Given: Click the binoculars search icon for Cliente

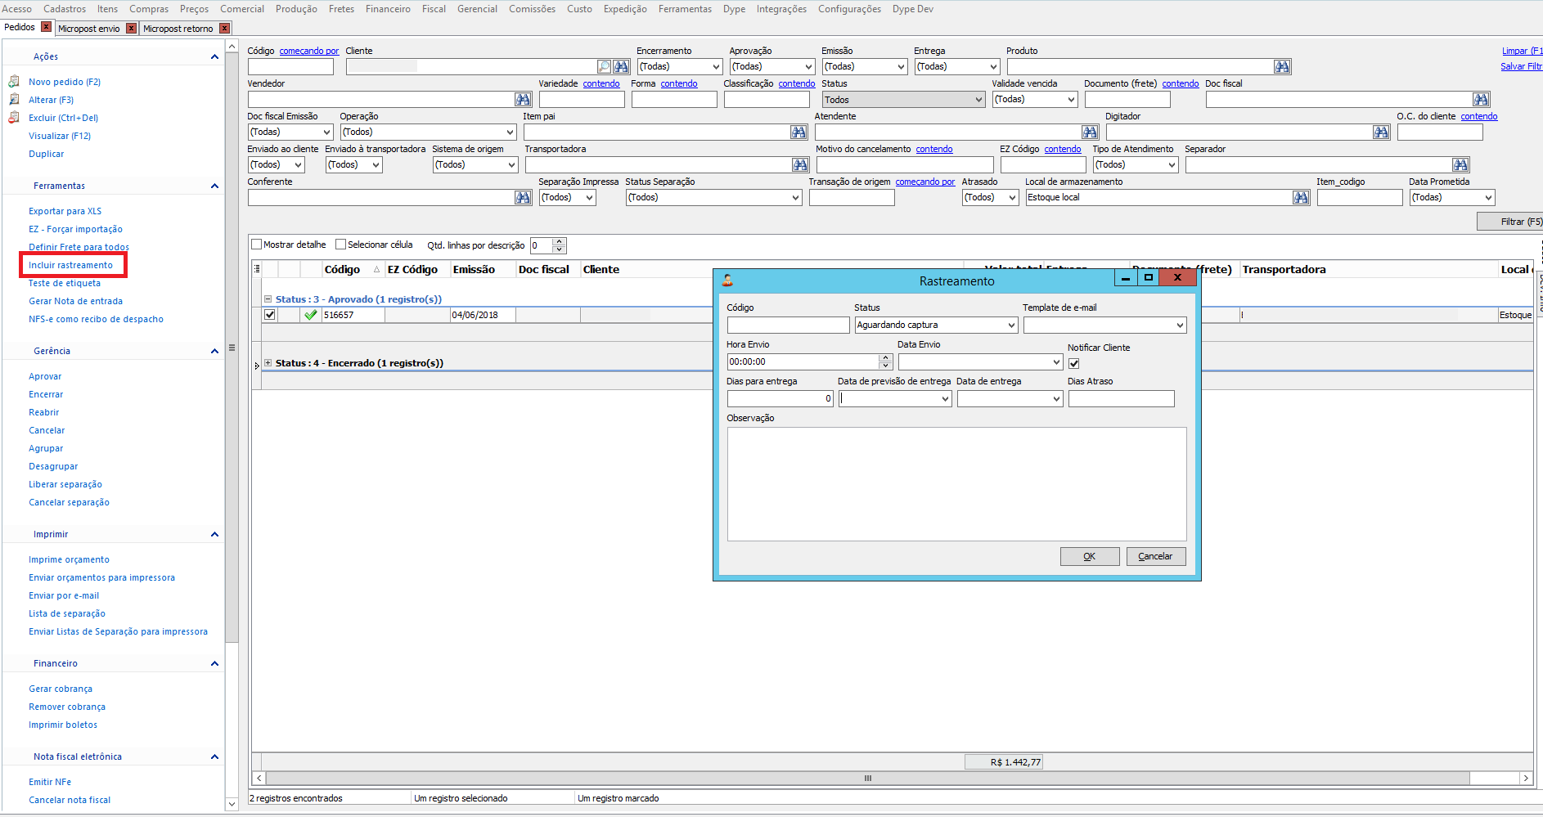Looking at the screenshot, I should point(622,67).
